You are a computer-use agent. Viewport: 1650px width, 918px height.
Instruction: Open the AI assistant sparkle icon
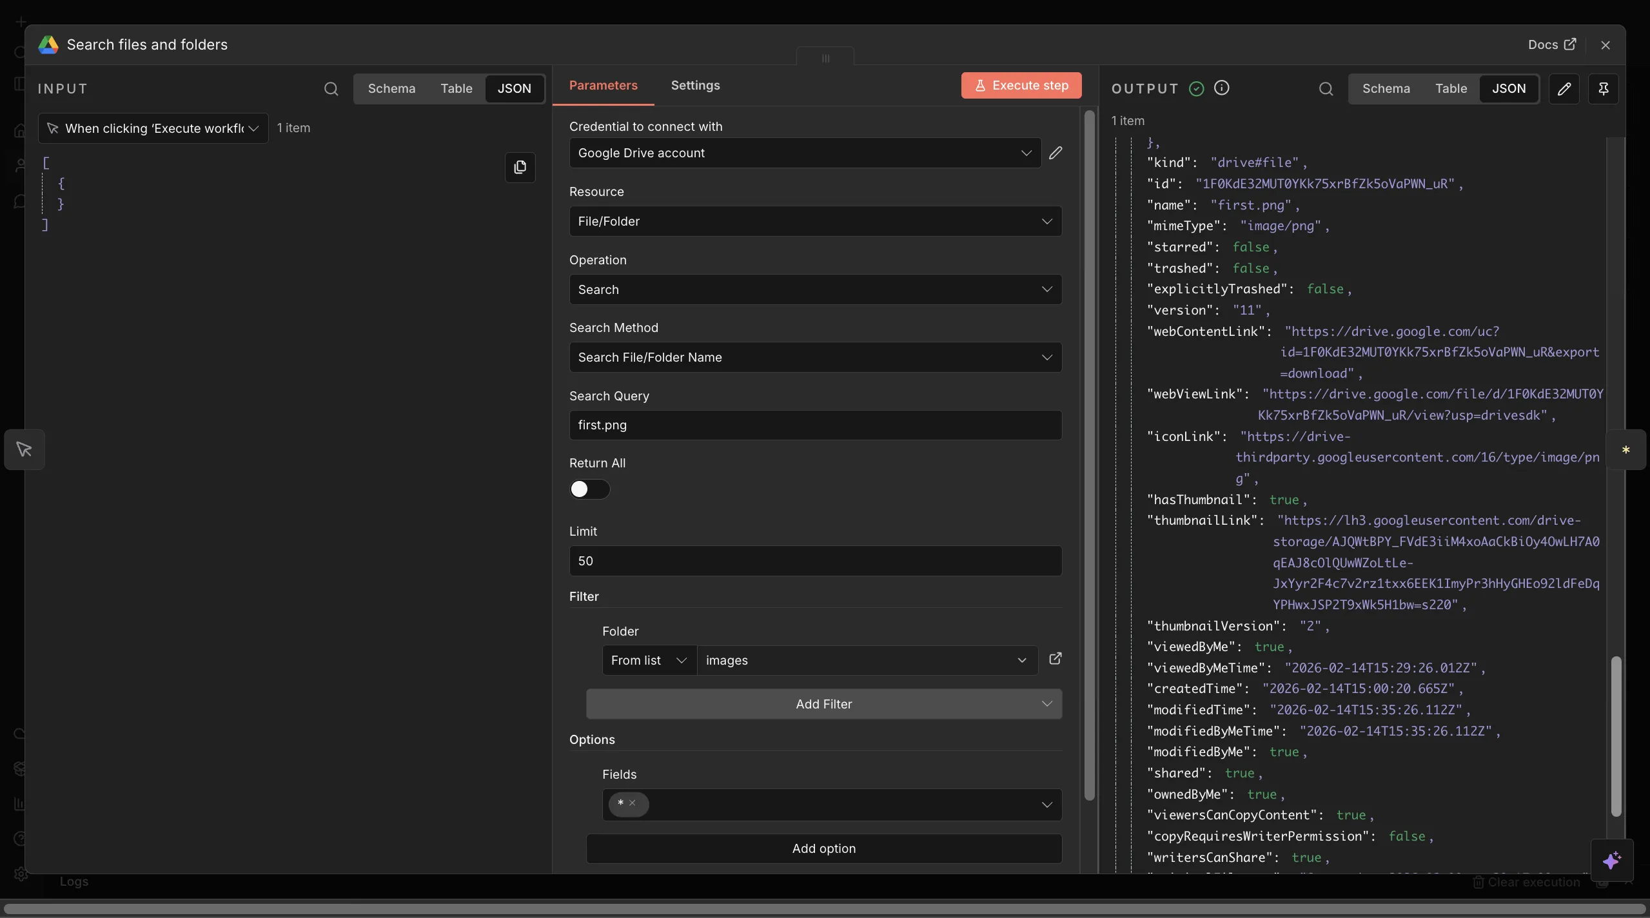tap(1611, 861)
